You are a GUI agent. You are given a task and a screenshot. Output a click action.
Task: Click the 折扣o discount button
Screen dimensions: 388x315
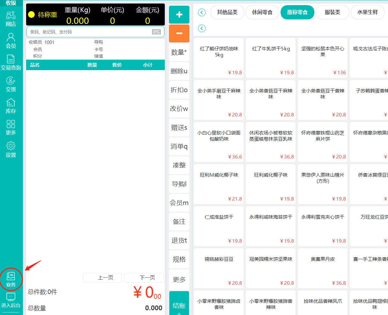pos(179,90)
